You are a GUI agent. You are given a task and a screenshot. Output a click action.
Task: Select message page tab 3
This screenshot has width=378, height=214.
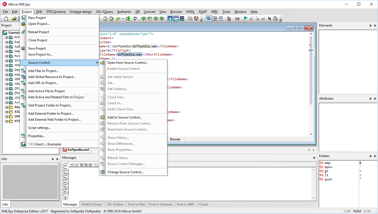tap(65, 175)
